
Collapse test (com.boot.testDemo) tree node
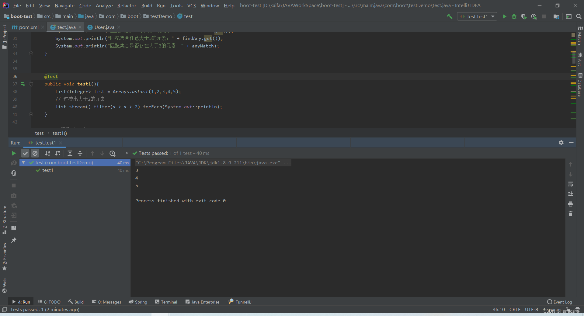23,163
